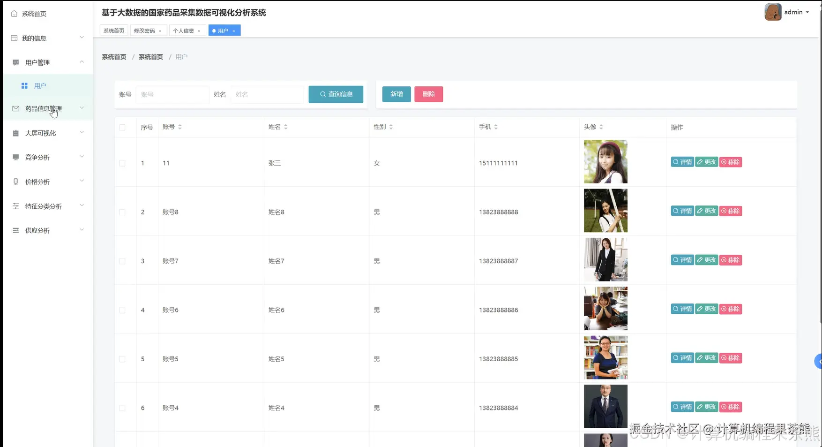Collapse the 用户管理 menu chevron
This screenshot has width=822, height=447.
pos(82,62)
